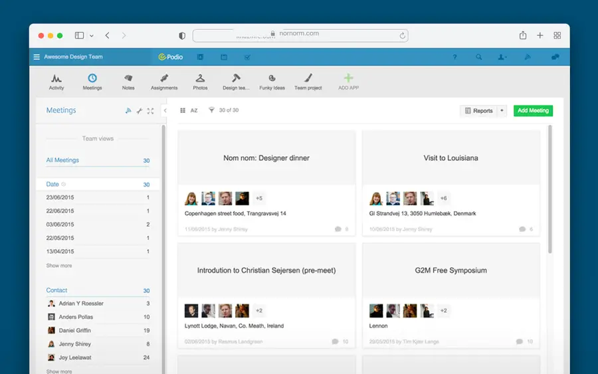Viewport: 598px width, 374px height.
Task: Sort meetings alphabetically with AZ
Action: [x=194, y=110]
